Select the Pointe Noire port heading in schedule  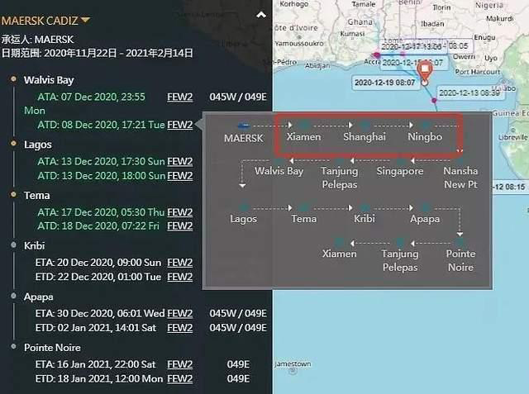[x=52, y=348]
